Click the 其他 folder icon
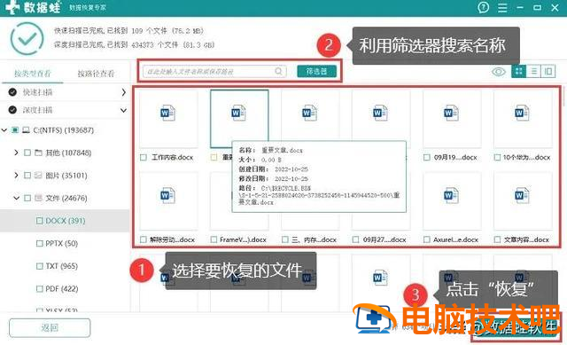This screenshot has width=567, height=345. pos(38,153)
